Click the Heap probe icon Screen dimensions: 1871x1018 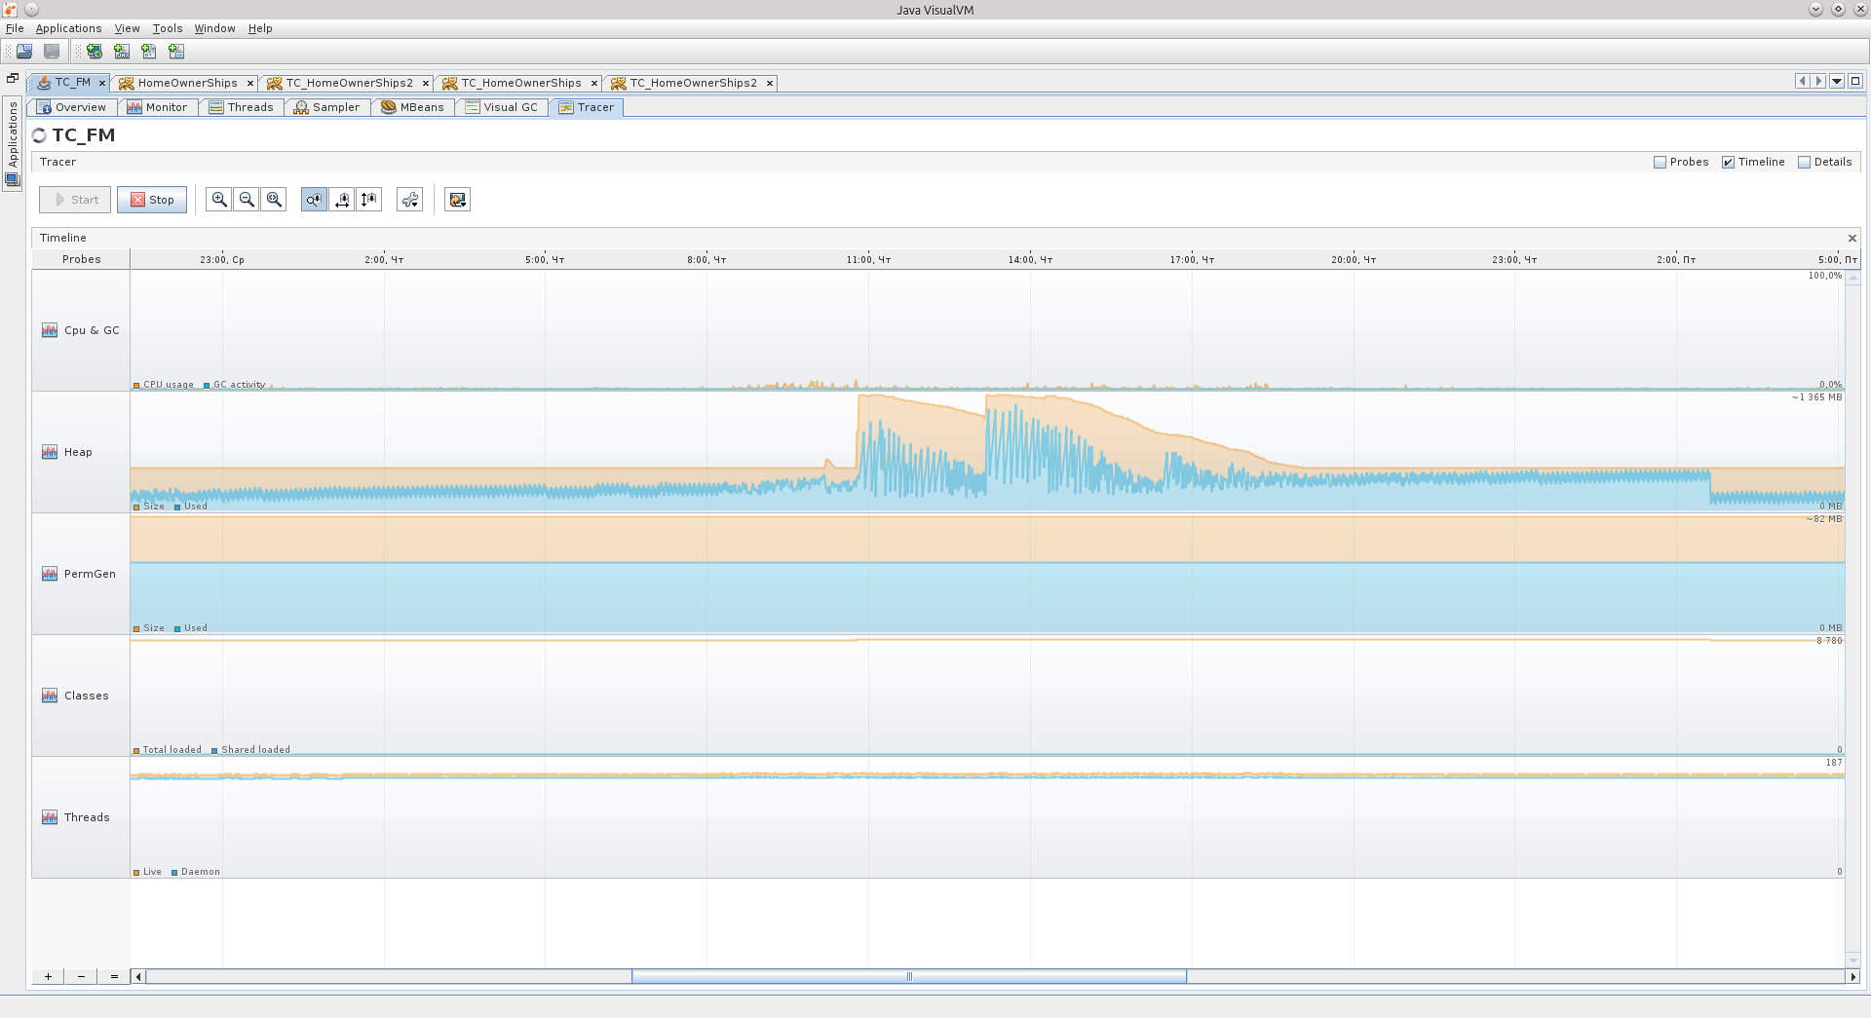click(x=50, y=452)
